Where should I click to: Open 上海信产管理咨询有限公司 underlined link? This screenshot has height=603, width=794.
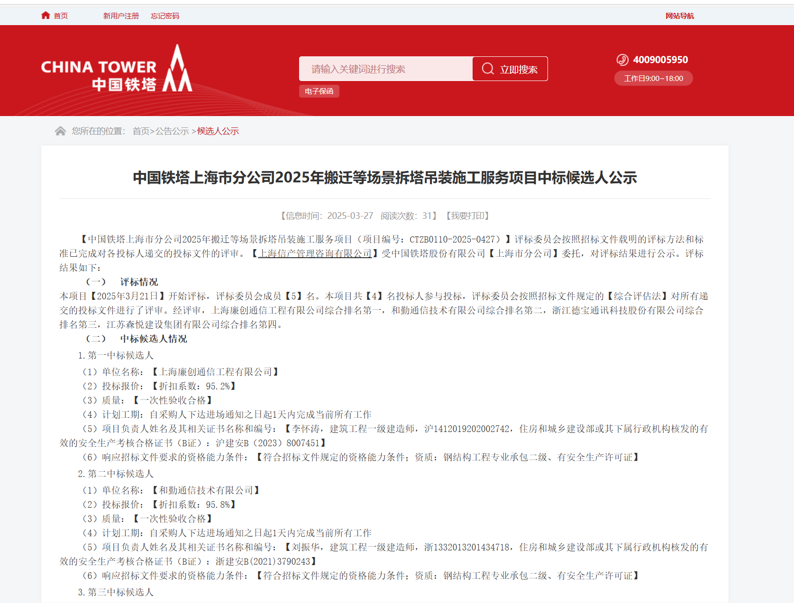315,254
